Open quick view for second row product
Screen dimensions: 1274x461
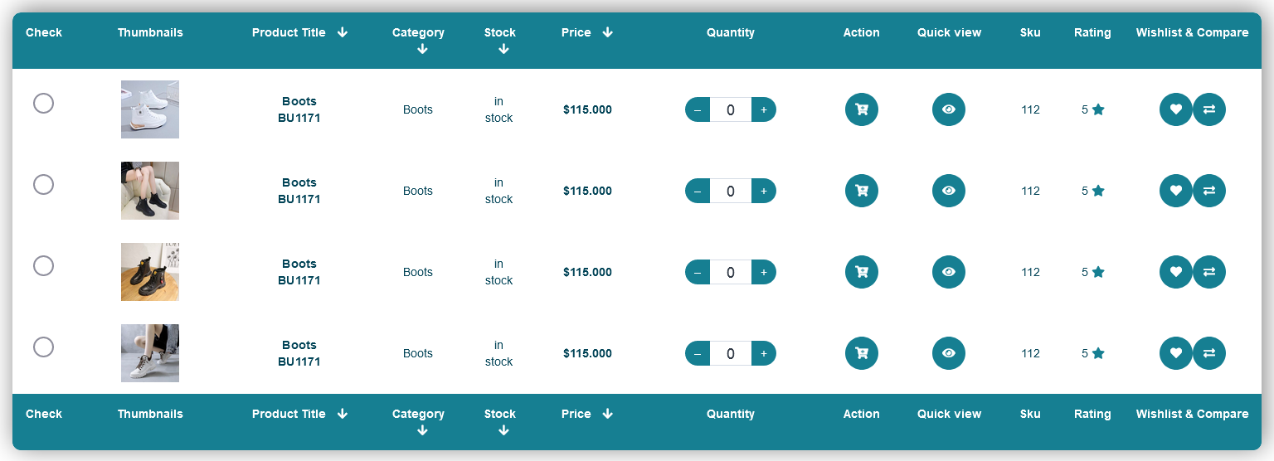948,191
